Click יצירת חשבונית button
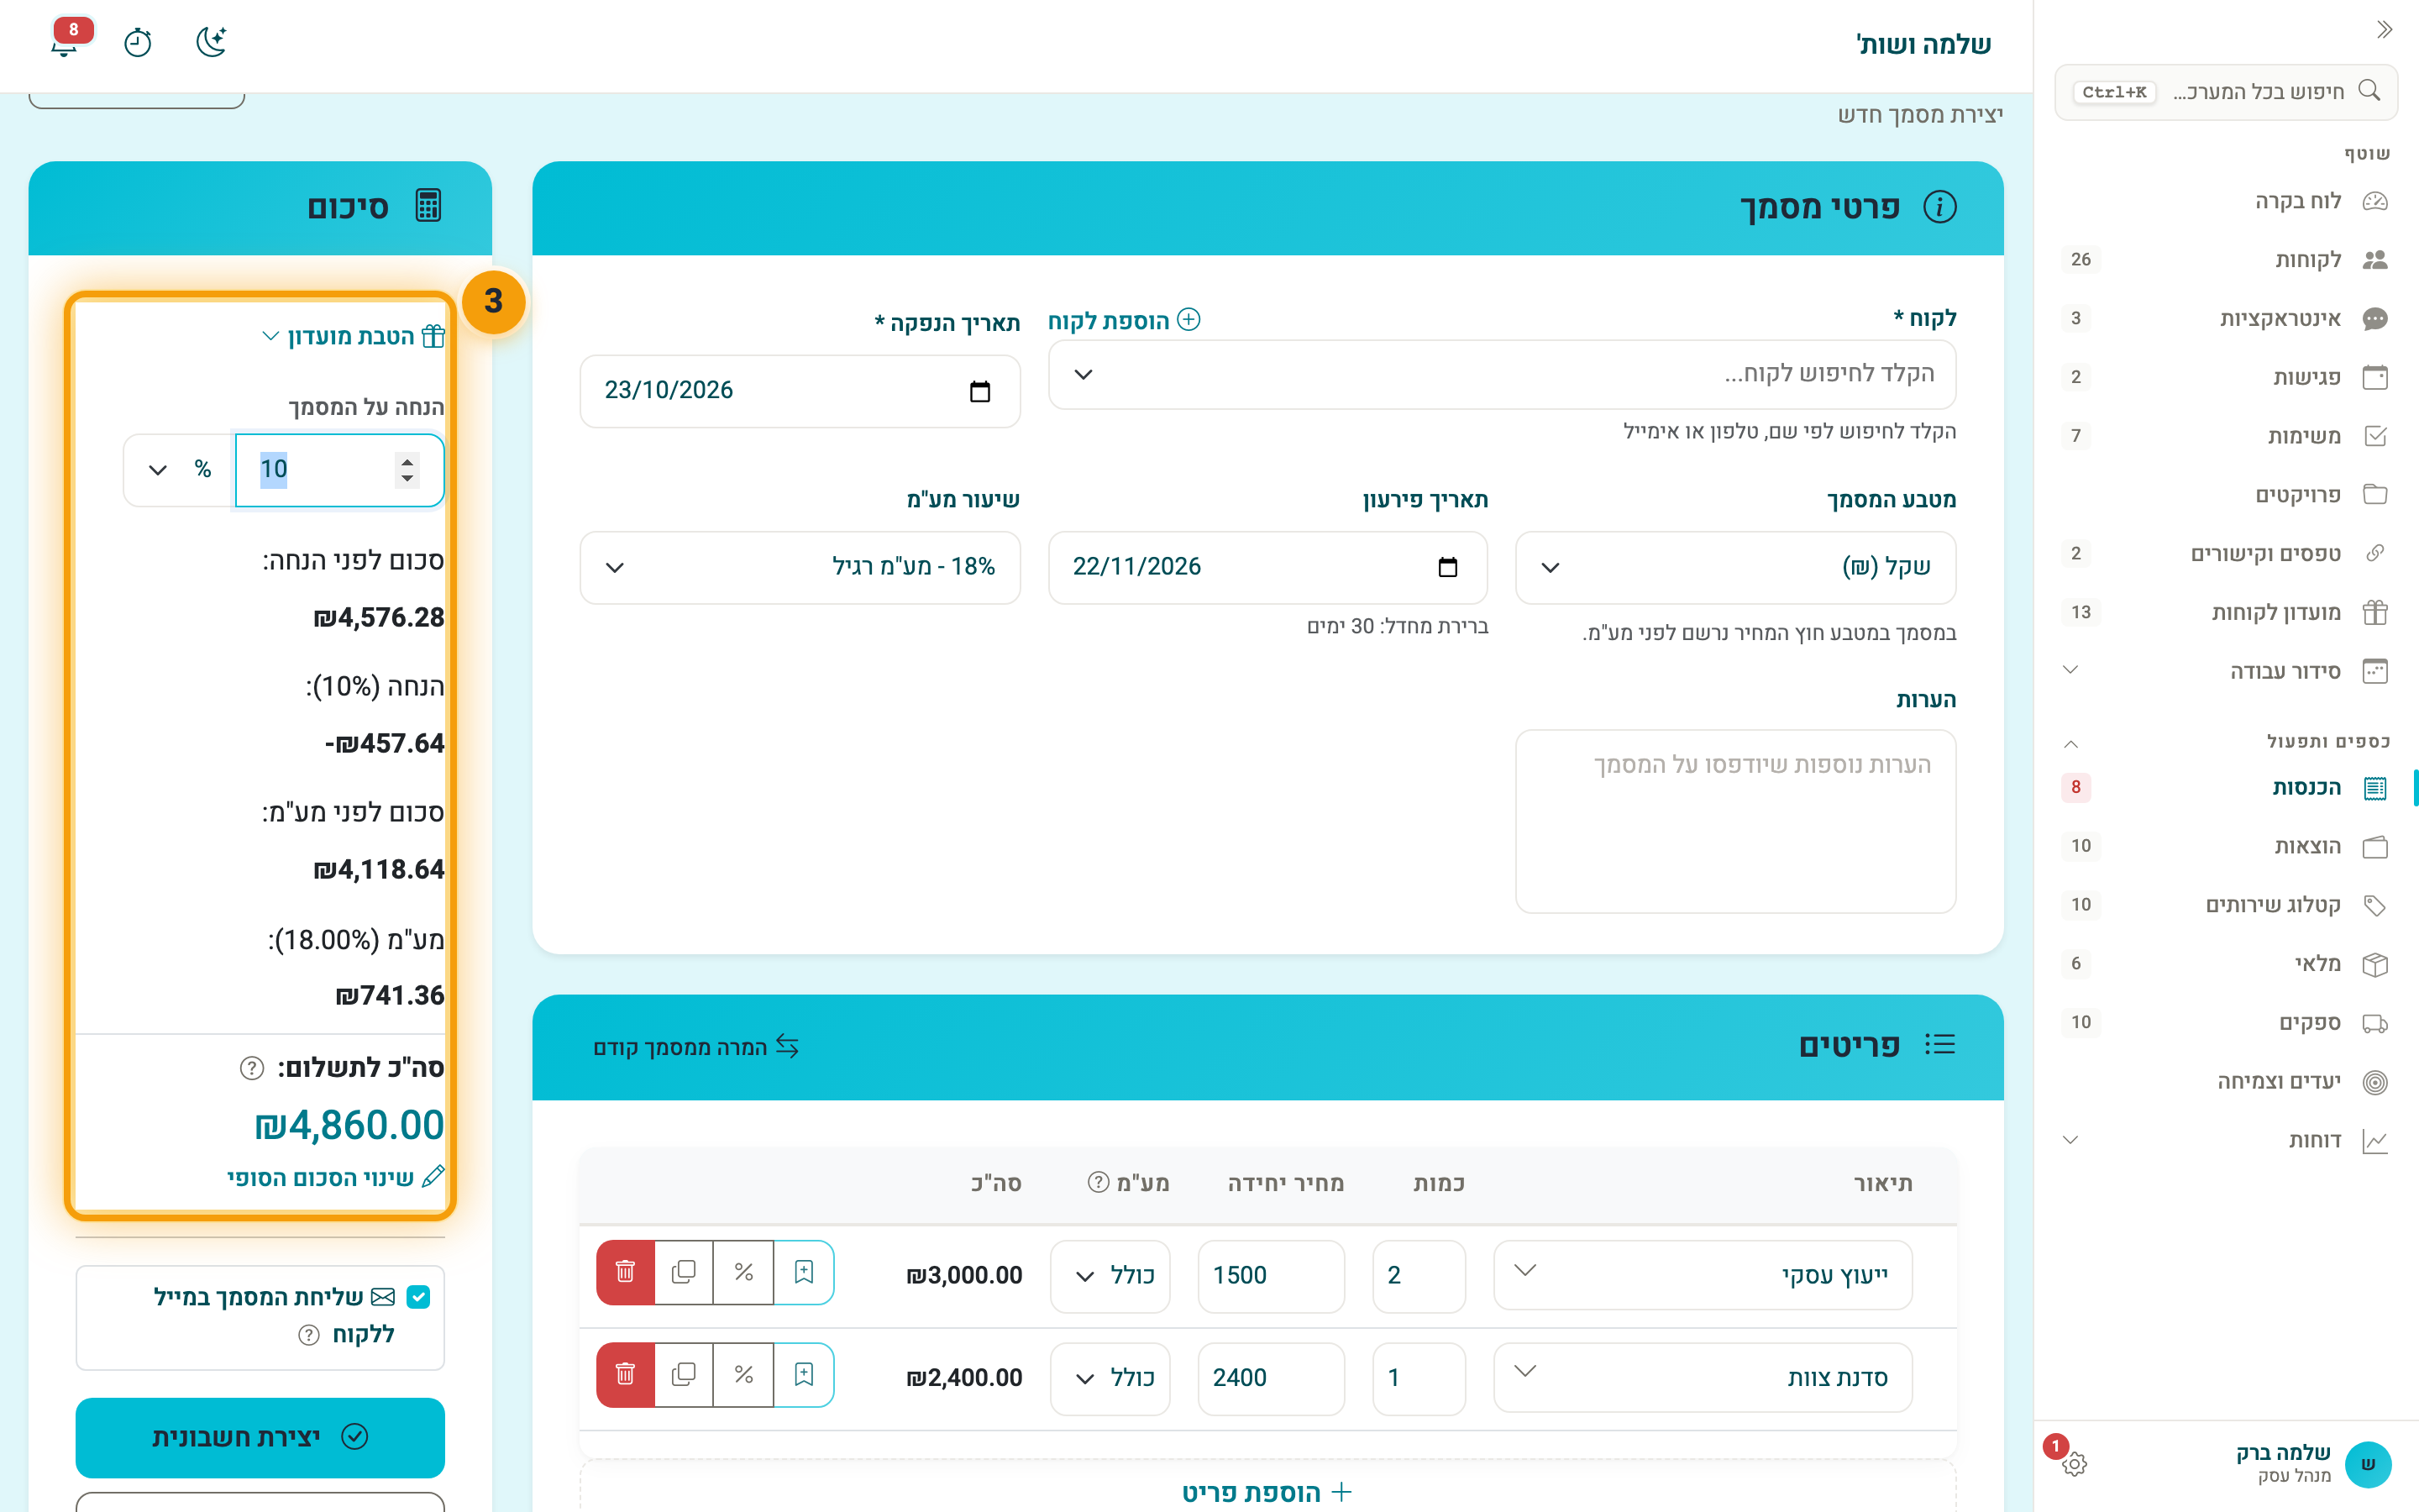 coord(260,1438)
